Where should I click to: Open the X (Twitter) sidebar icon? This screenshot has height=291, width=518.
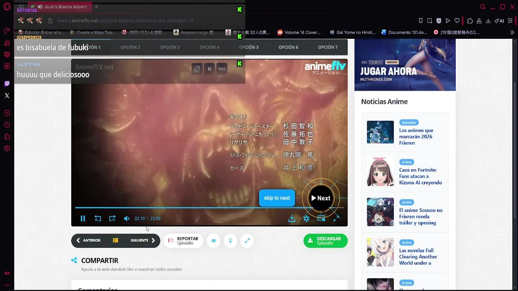[7, 96]
